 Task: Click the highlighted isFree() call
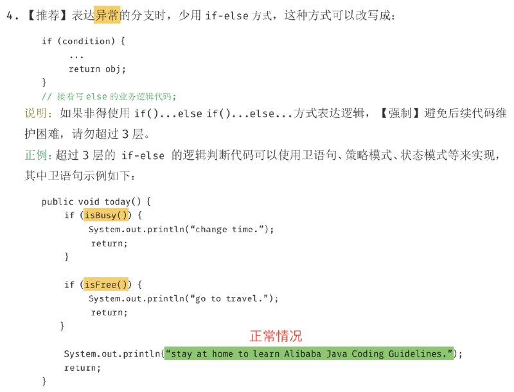tap(106, 284)
